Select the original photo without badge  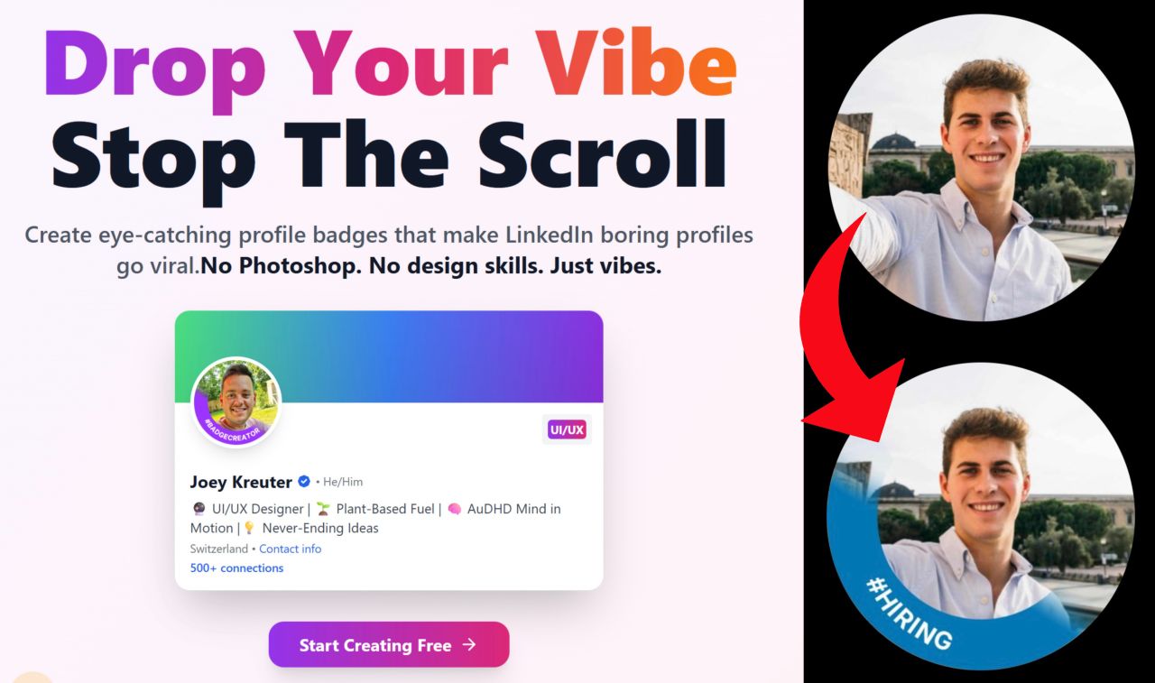coord(982,167)
